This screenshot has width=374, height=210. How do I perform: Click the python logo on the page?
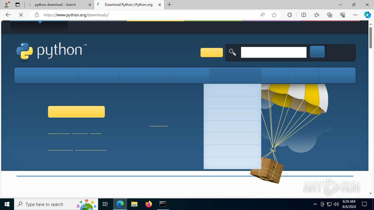point(51,52)
